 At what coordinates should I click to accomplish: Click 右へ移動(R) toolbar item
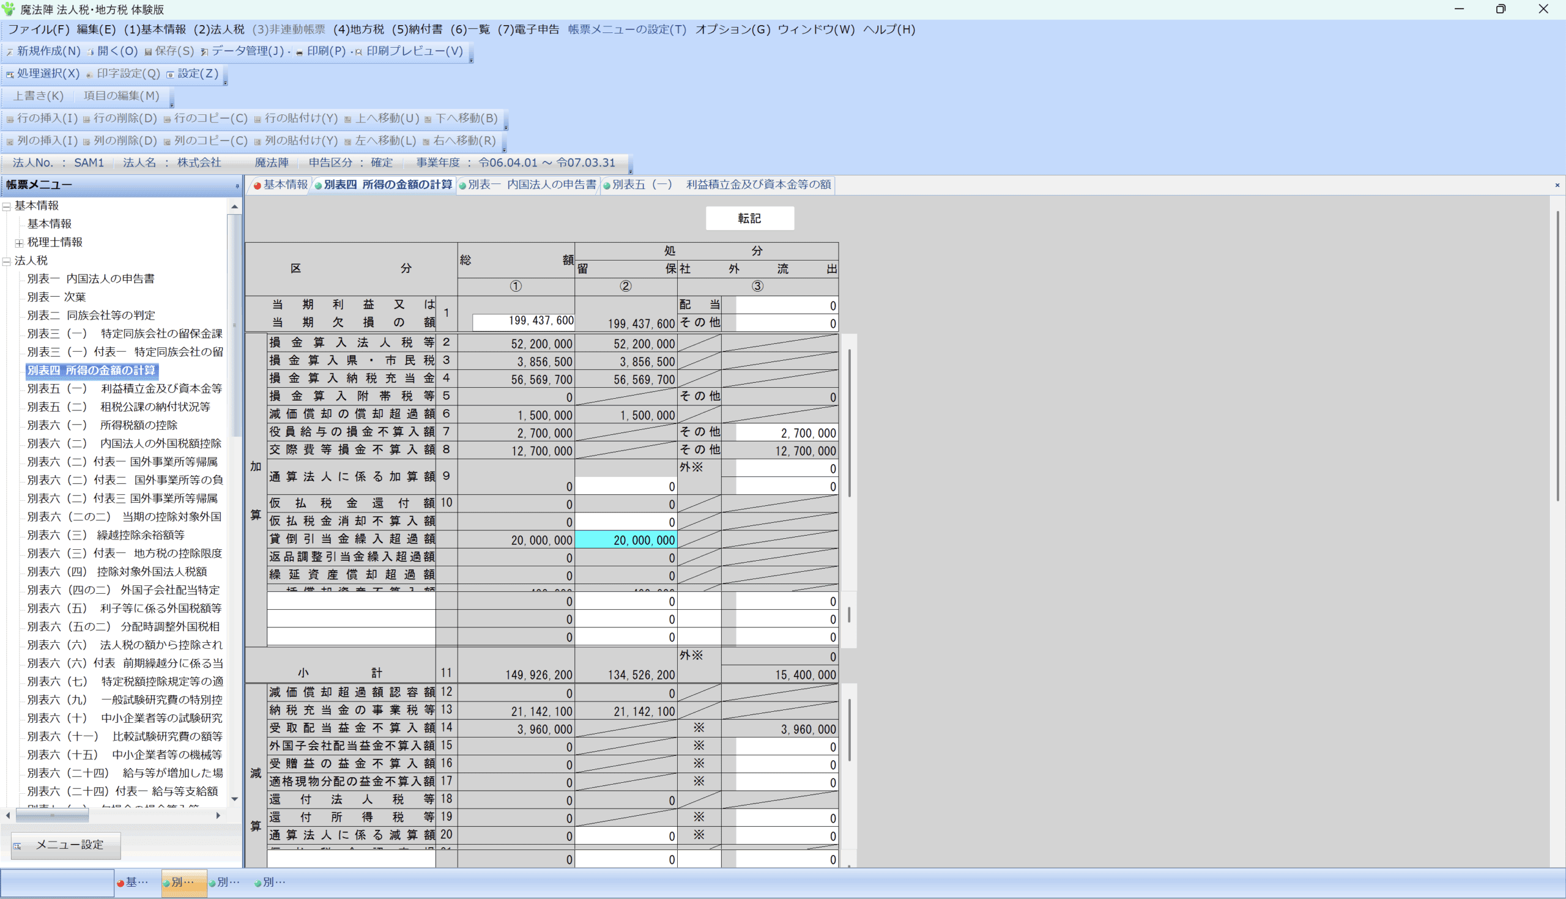(x=459, y=141)
